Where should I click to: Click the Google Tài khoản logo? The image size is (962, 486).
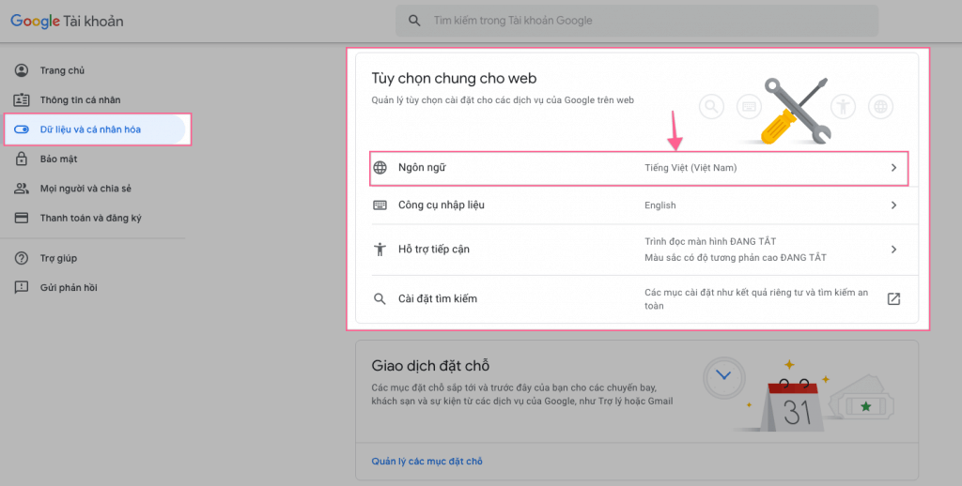click(67, 21)
